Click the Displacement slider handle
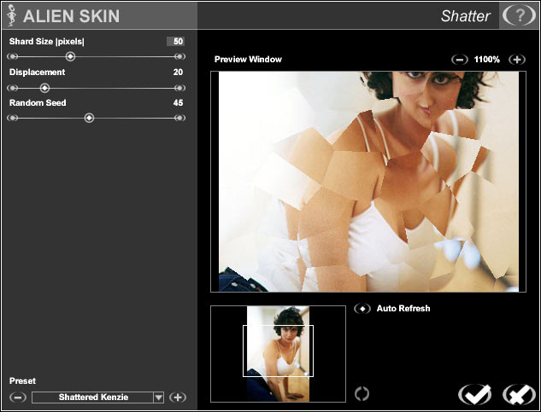 pos(44,88)
